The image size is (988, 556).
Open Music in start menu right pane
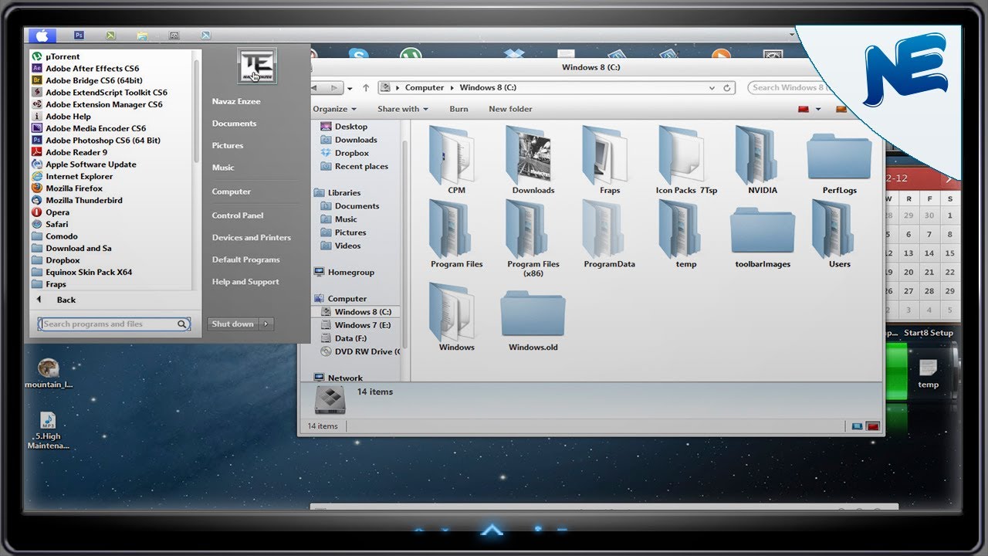(223, 168)
